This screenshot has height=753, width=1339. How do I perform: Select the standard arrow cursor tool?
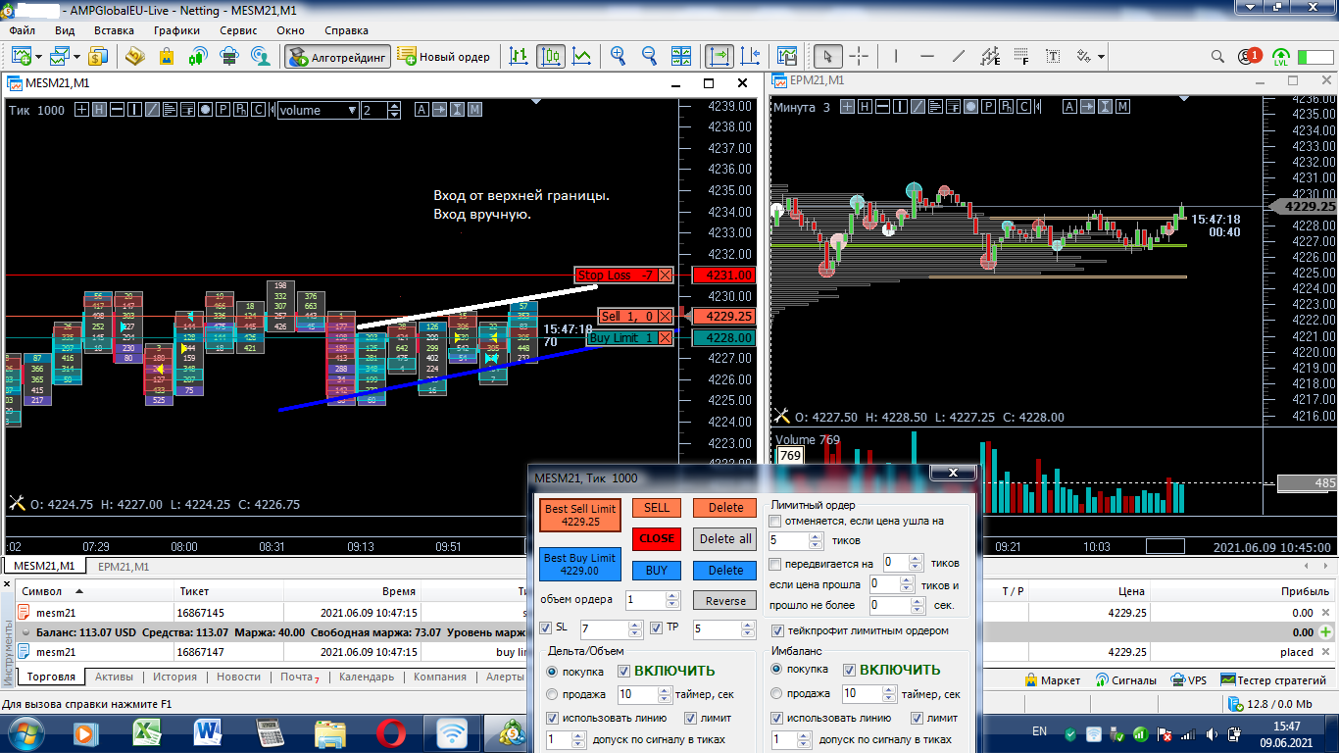(x=828, y=56)
